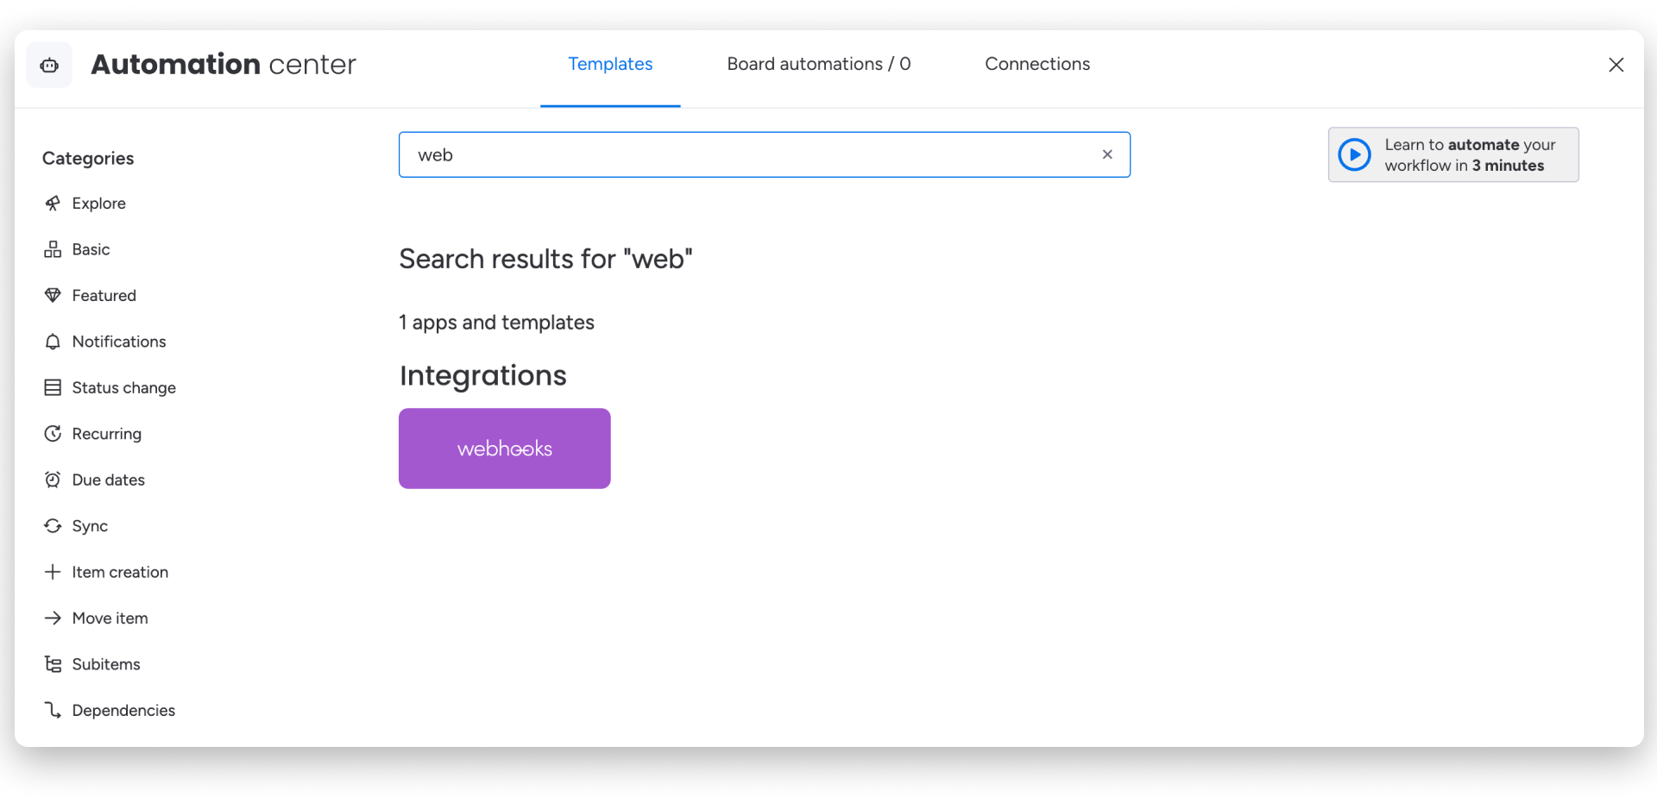1657x803 pixels.
Task: Open the Dependencies category
Action: point(123,710)
